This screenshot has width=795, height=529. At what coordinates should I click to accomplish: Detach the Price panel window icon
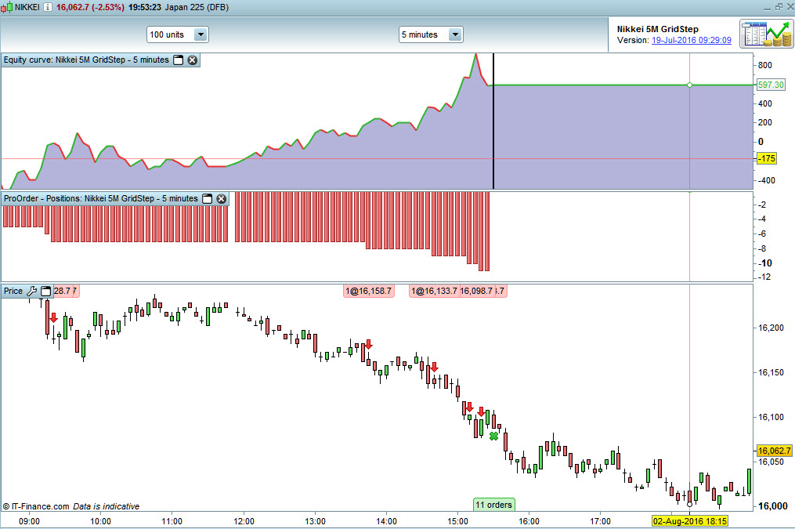click(45, 291)
